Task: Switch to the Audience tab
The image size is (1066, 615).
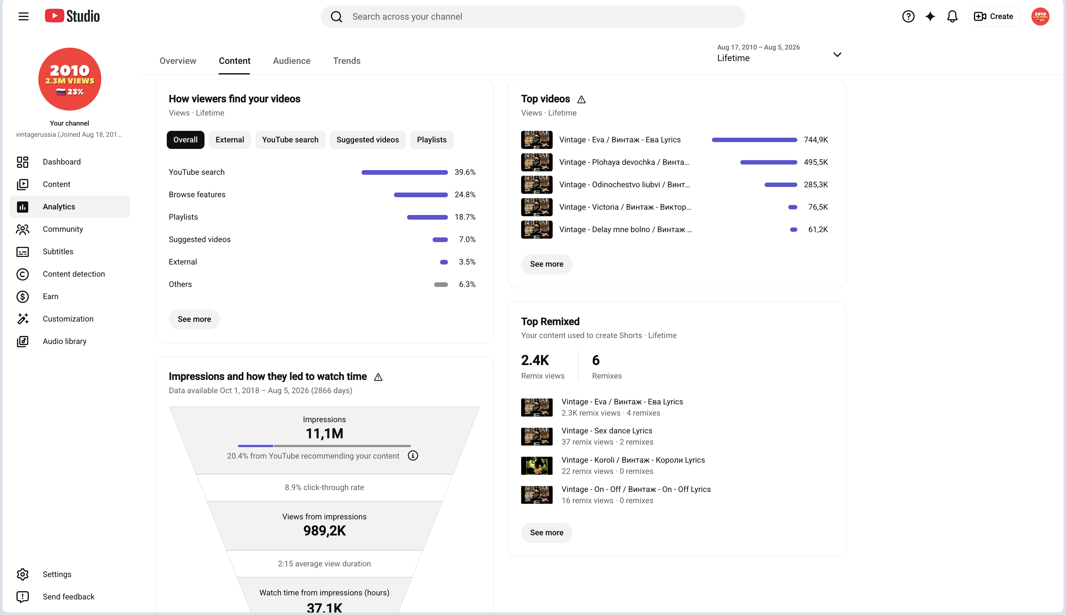Action: tap(291, 61)
